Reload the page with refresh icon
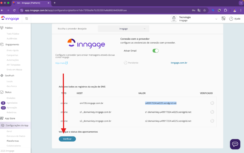 14,10
